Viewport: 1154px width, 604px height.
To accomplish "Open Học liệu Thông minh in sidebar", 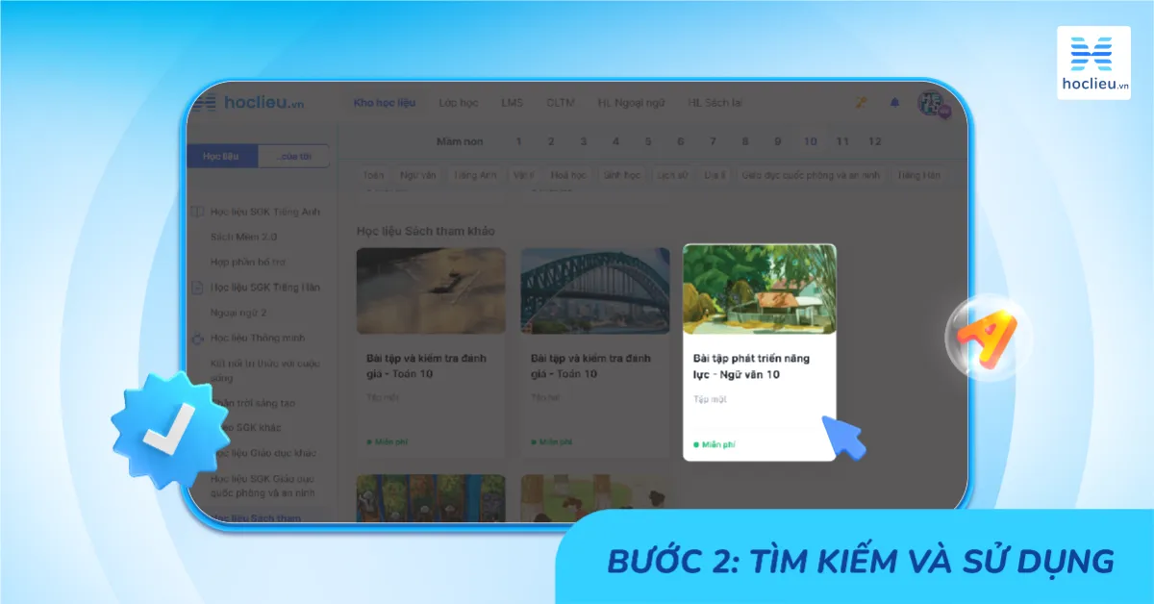I will click(257, 339).
